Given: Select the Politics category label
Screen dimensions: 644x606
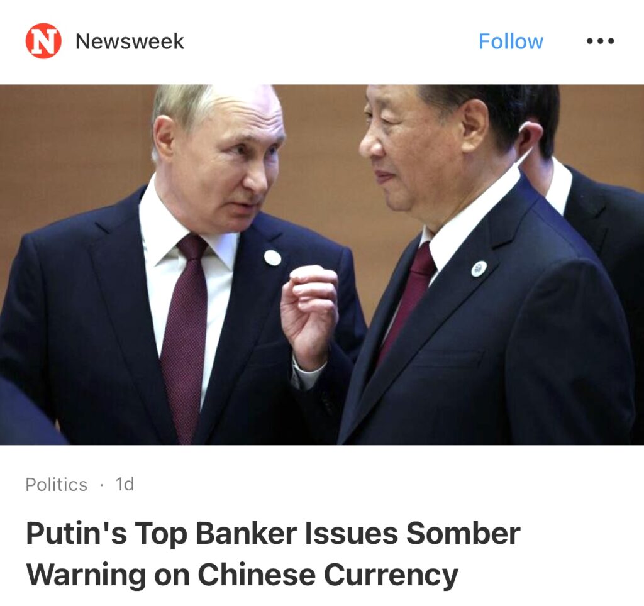Looking at the screenshot, I should click(x=56, y=485).
